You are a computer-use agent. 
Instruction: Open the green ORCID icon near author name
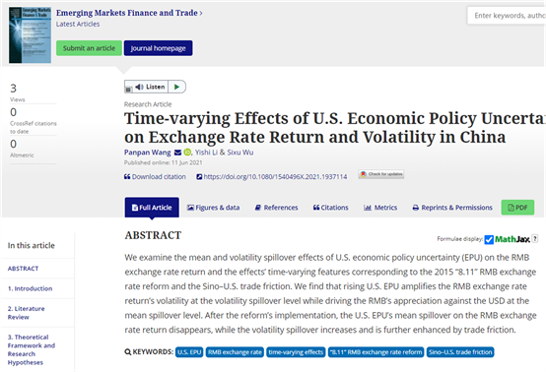click(x=187, y=153)
